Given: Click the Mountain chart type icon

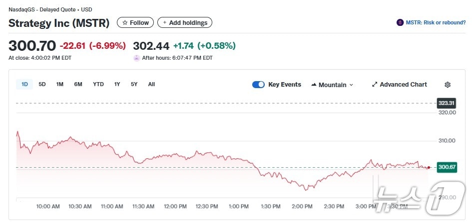Looking at the screenshot, I should tap(314, 85).
